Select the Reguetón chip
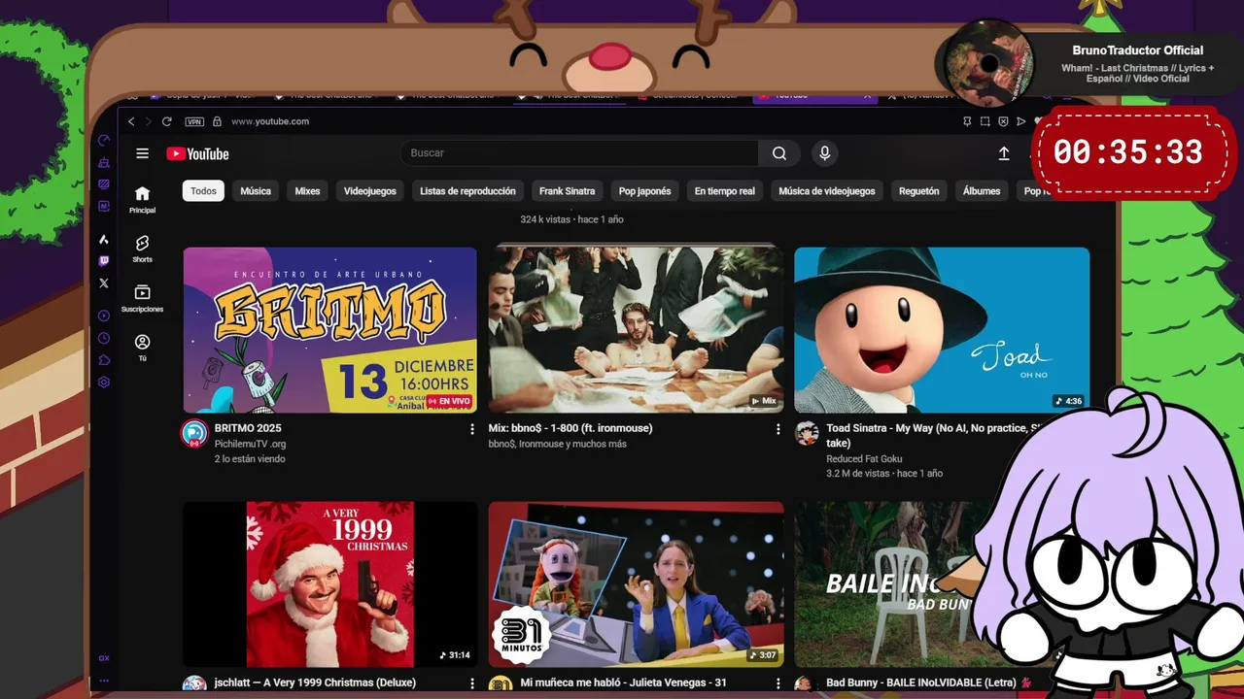 click(x=918, y=191)
